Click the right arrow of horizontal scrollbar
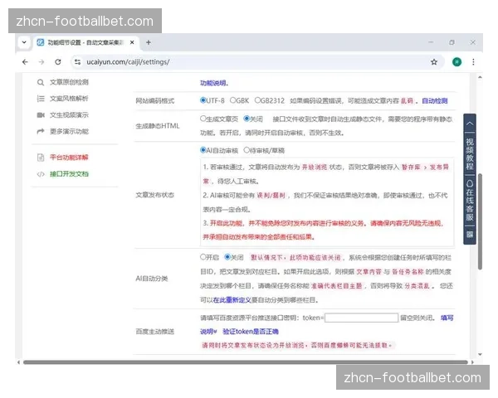Viewport: 498px width, 398px height. [x=472, y=362]
